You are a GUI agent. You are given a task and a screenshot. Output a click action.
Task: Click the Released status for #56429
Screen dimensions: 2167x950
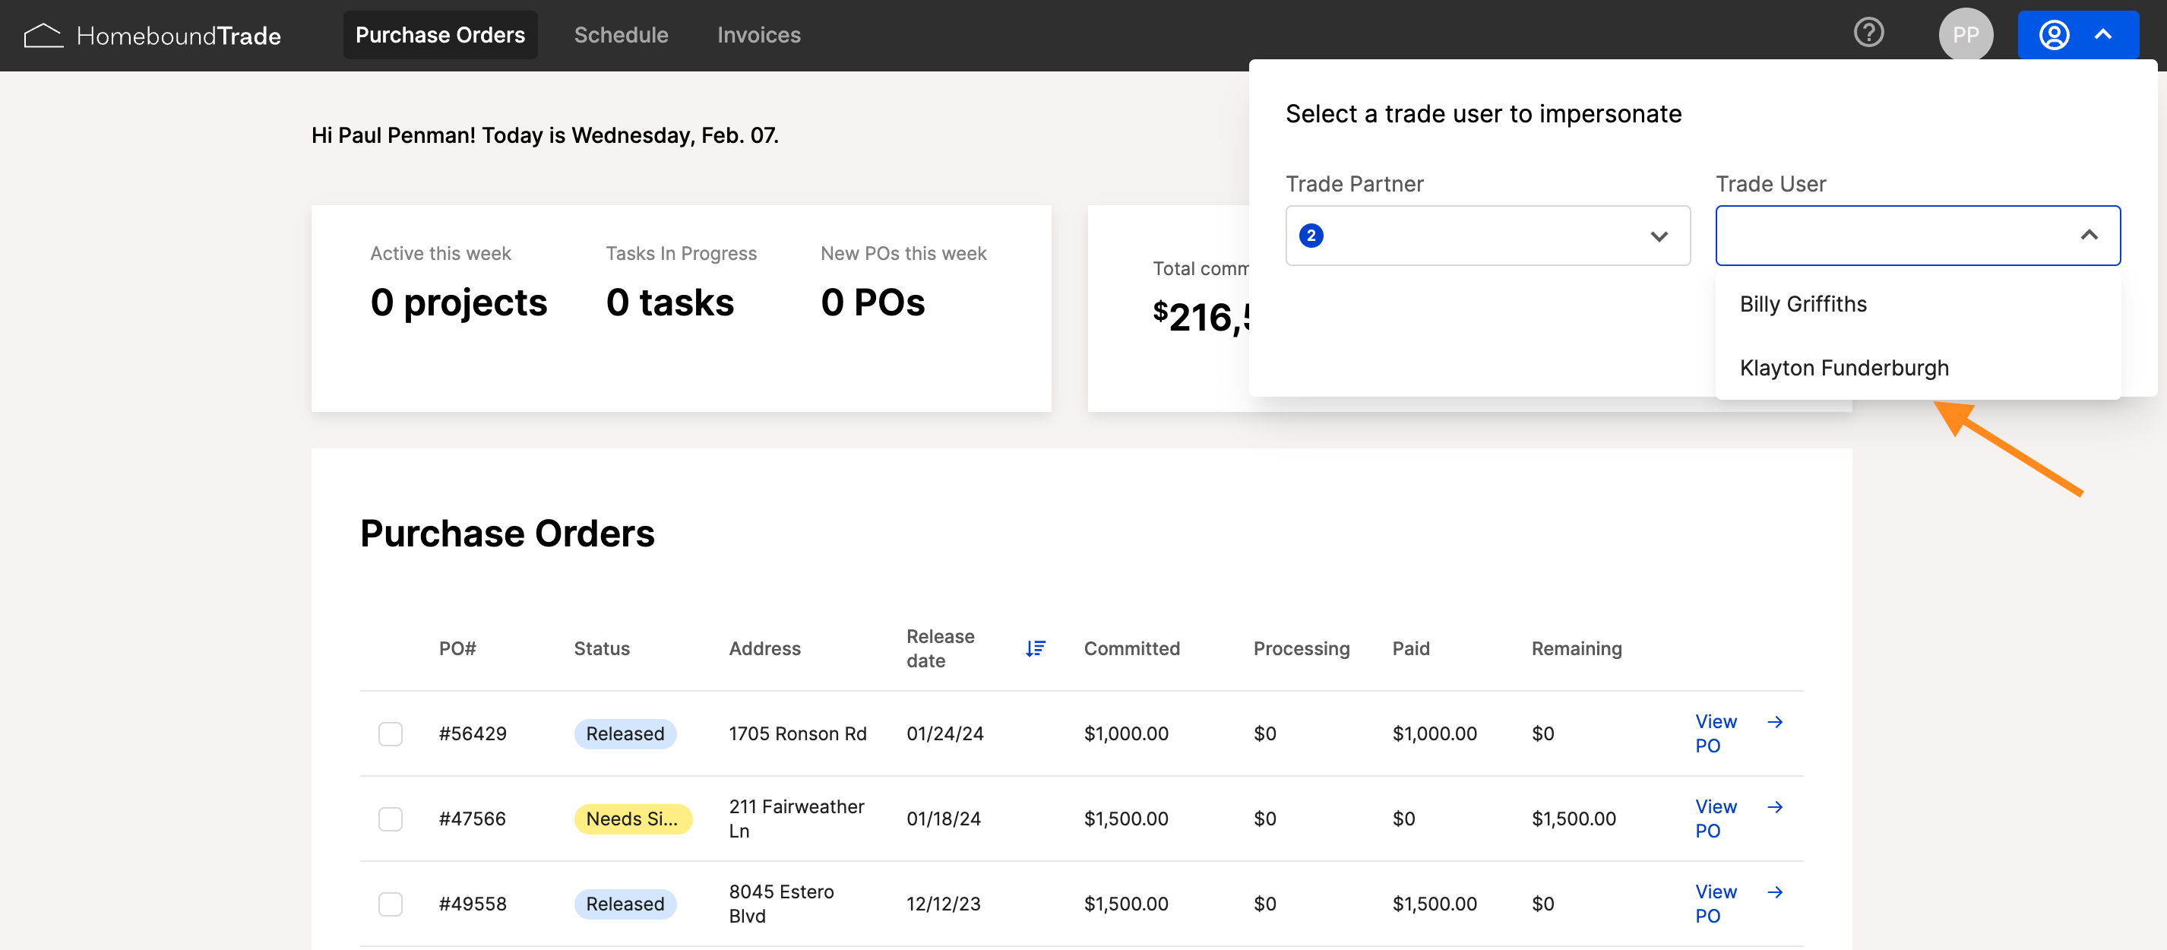[625, 733]
